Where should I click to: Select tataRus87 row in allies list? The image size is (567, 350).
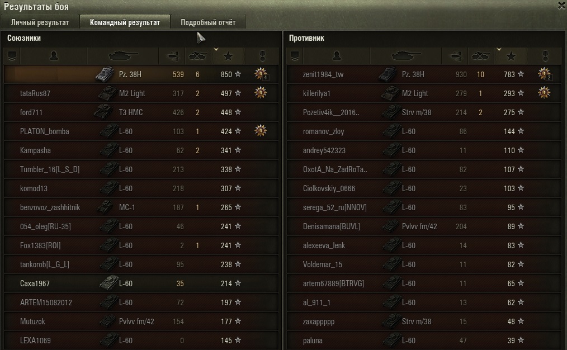coord(141,93)
